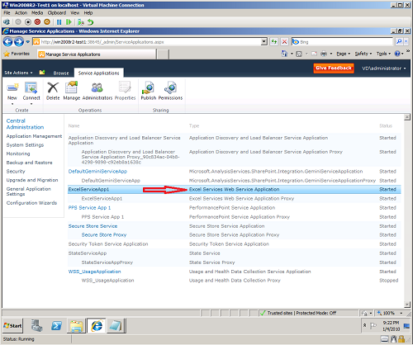Click the Connect ribbon icon
Viewport: 413px width, 345px height.
coord(31,87)
